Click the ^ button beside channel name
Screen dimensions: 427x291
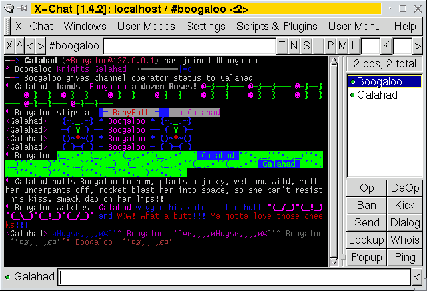pyautogui.click(x=20, y=46)
